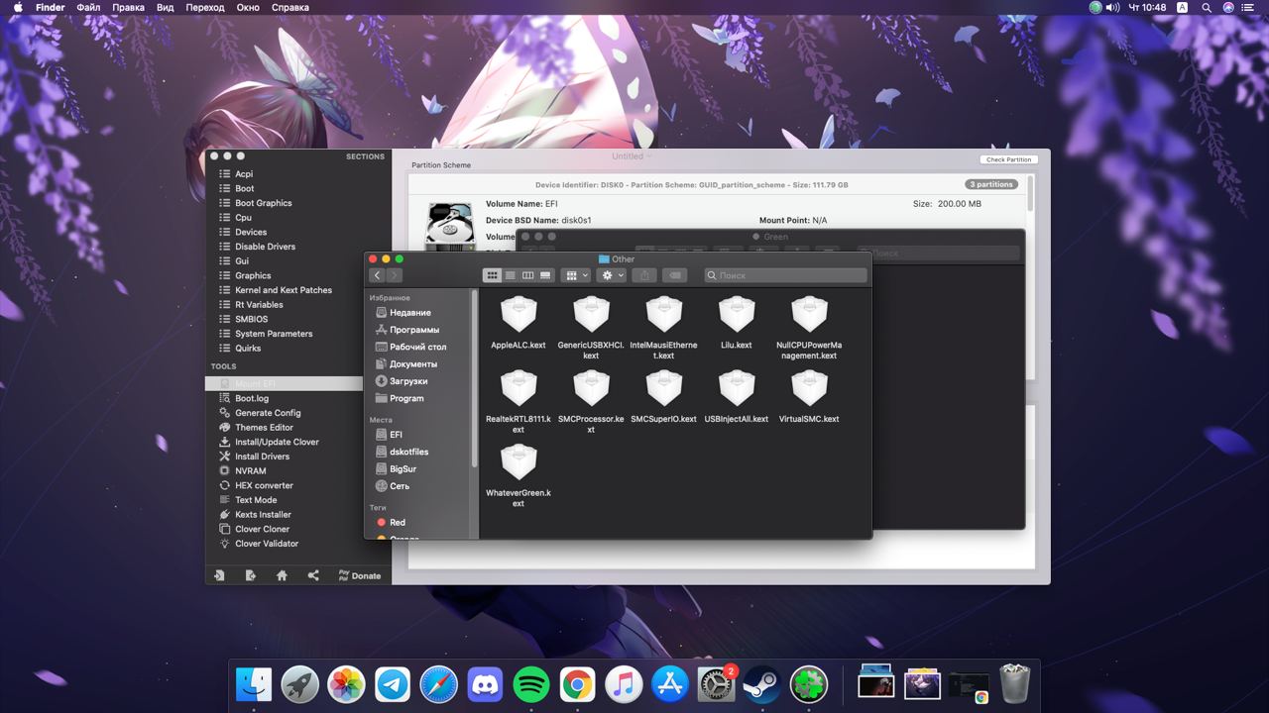Viewport: 1269px width, 713px height.
Task: Select WhateverGreen.kext file
Action: pyautogui.click(x=519, y=475)
